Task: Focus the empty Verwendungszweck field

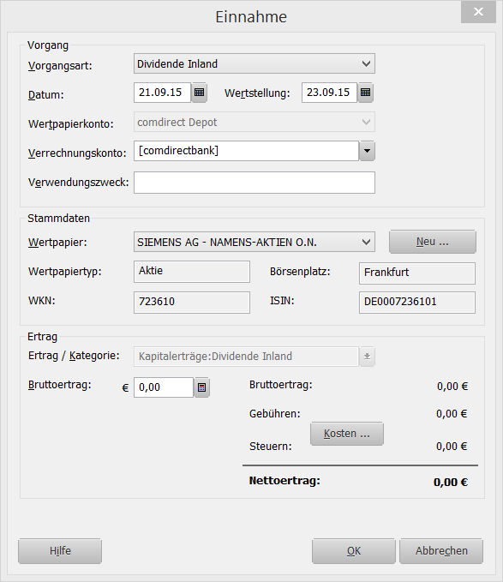Action: pyautogui.click(x=254, y=183)
